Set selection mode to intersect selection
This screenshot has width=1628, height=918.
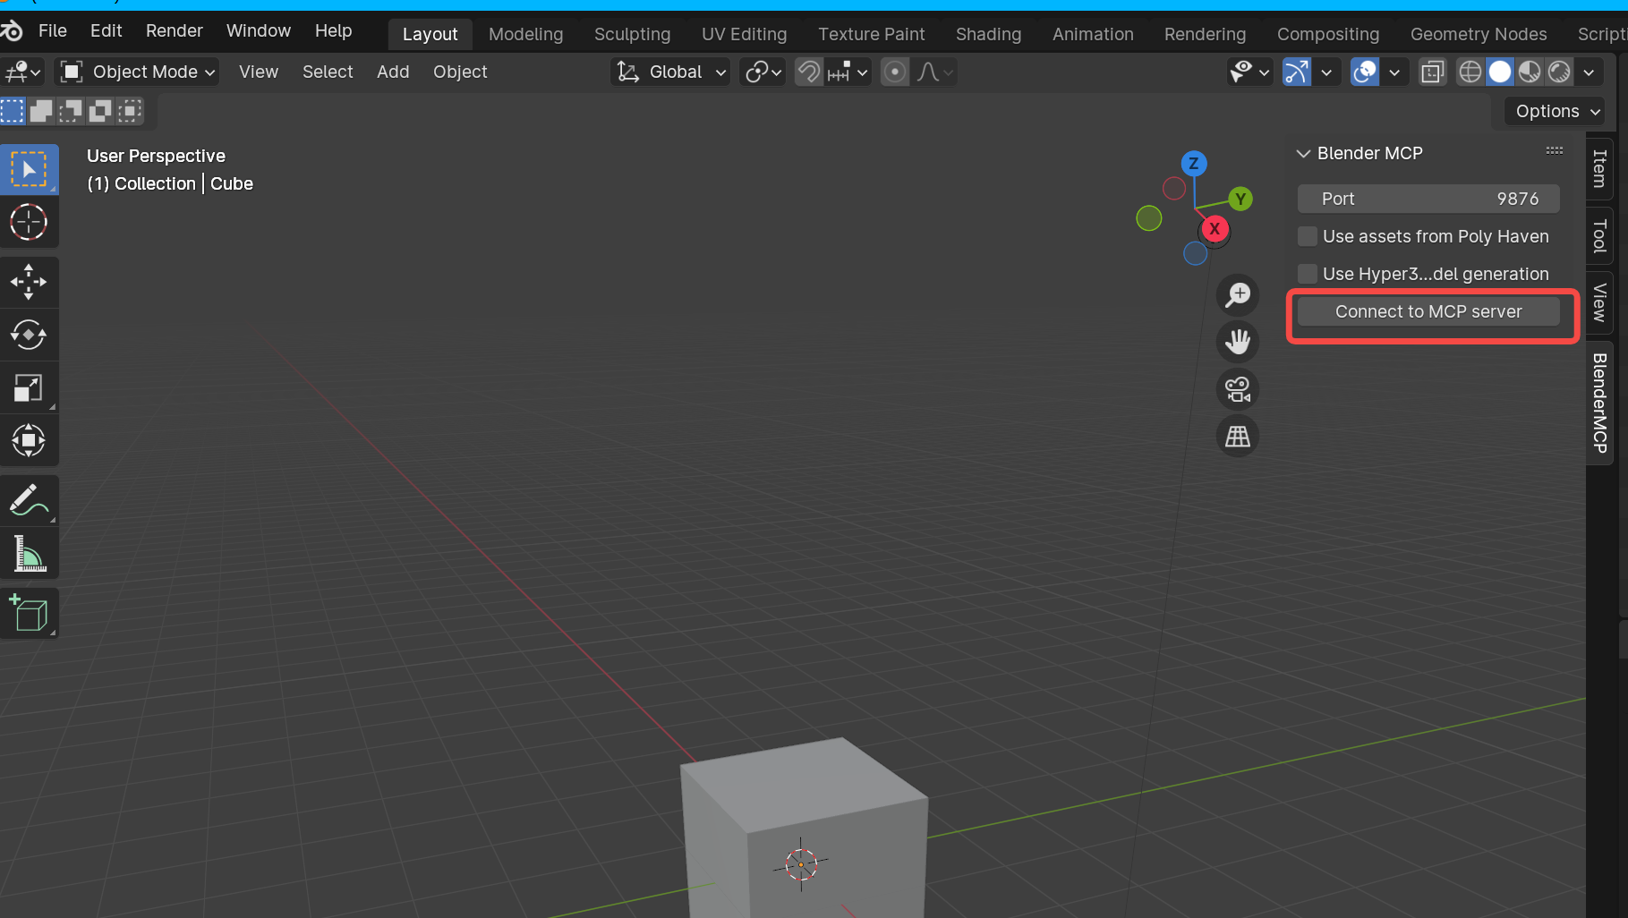[130, 111]
